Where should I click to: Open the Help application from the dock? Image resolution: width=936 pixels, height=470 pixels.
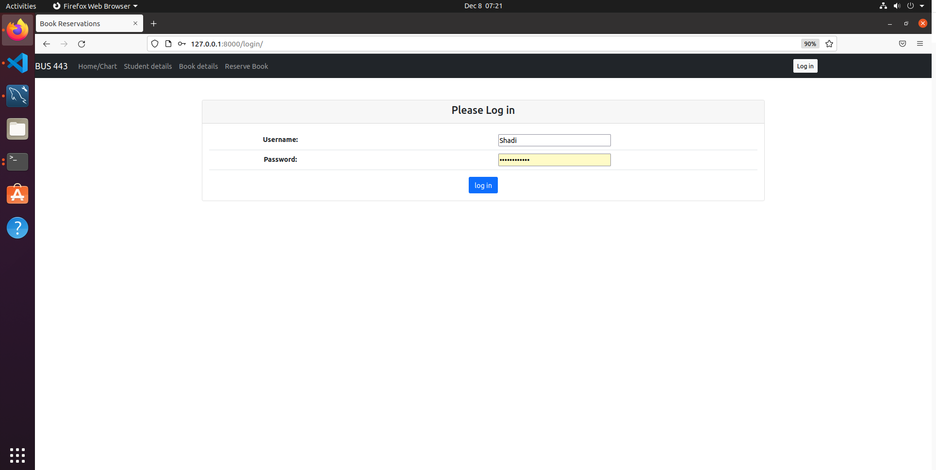(17, 228)
